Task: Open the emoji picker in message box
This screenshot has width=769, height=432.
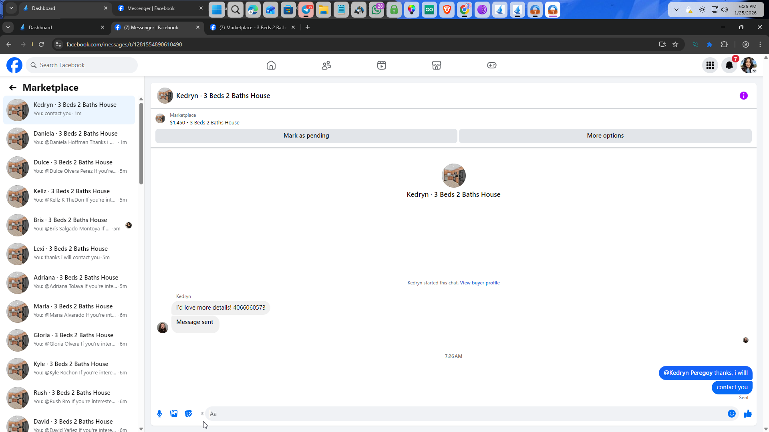Action: pos(732,414)
